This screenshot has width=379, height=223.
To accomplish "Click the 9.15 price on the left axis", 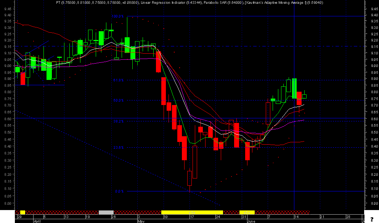I will 8,46.
